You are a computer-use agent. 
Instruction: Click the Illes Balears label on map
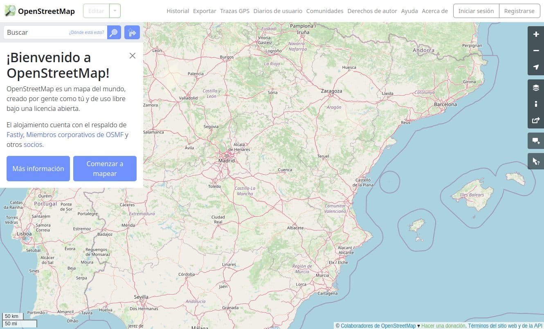[472, 195]
